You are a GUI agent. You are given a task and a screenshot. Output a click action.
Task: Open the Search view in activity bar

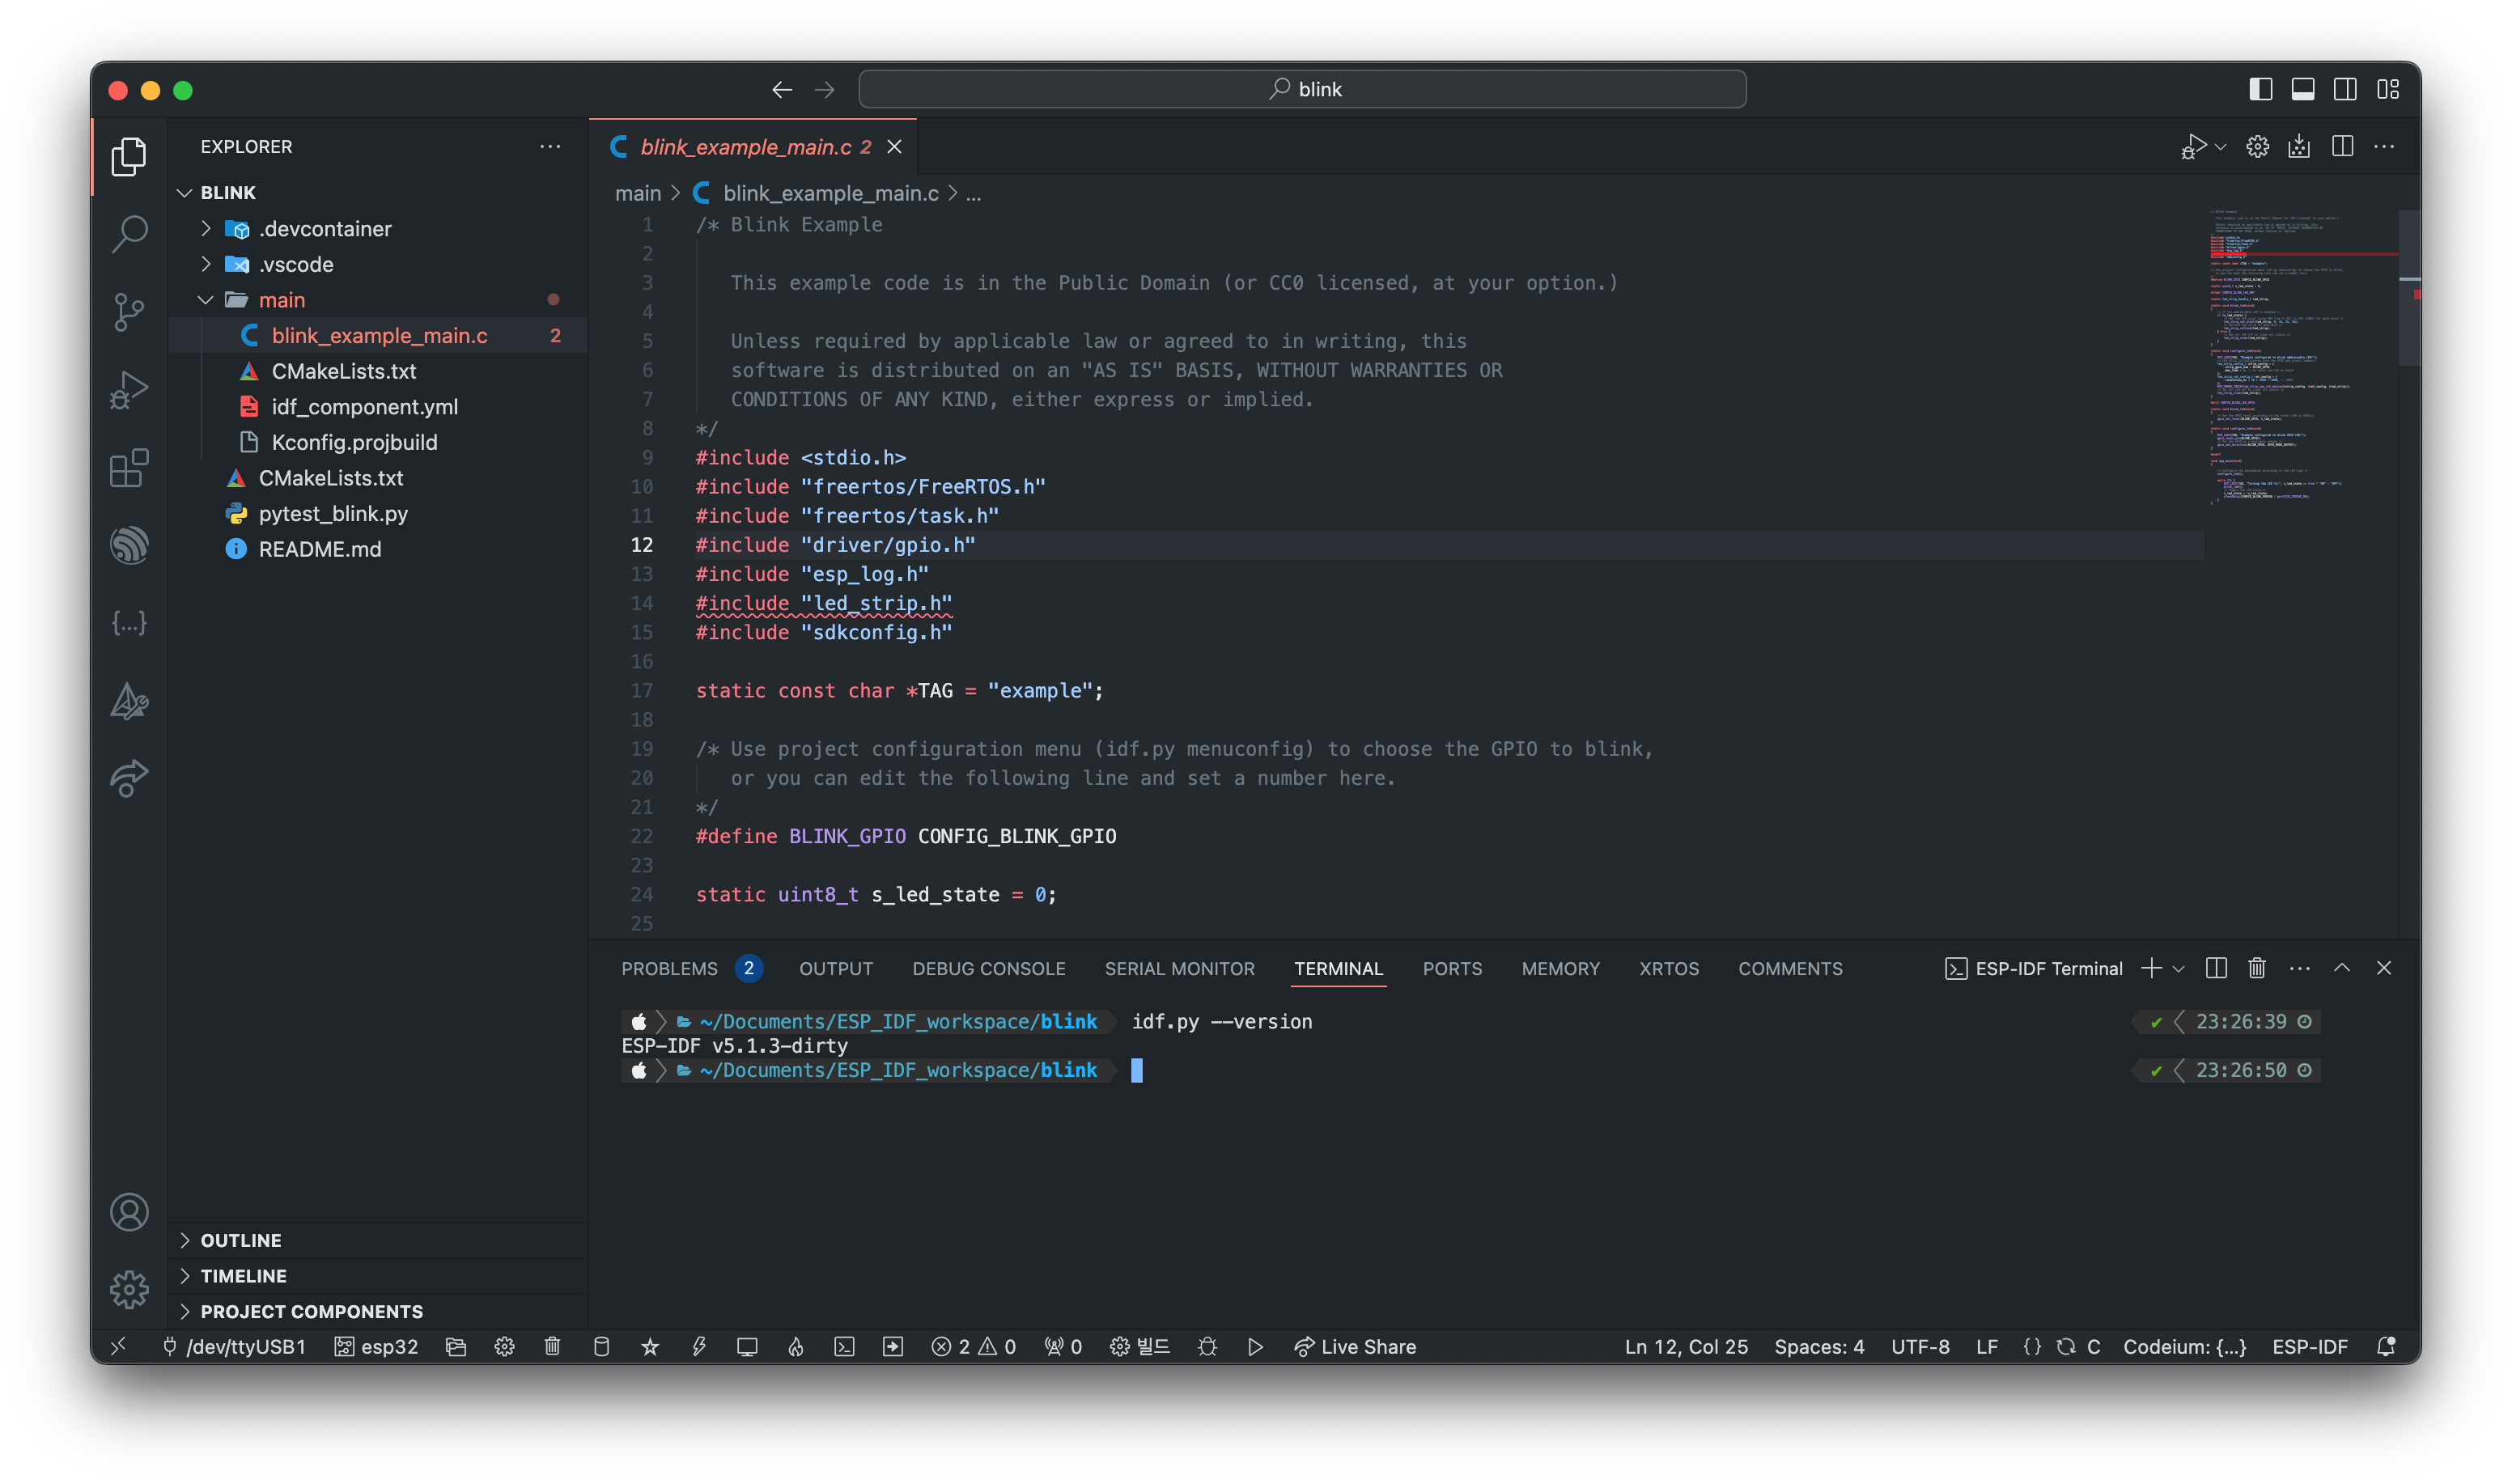point(129,234)
